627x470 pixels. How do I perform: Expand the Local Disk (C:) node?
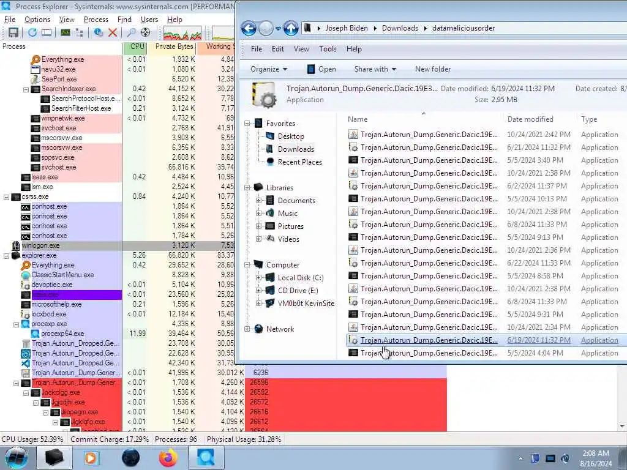pos(259,277)
